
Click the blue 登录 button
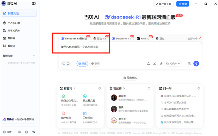pyautogui.click(x=183, y=4)
